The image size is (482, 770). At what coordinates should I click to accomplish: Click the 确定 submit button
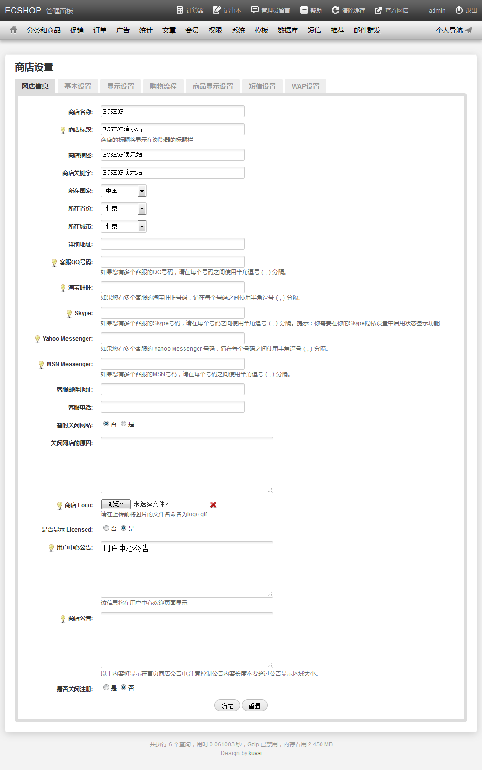pos(227,706)
